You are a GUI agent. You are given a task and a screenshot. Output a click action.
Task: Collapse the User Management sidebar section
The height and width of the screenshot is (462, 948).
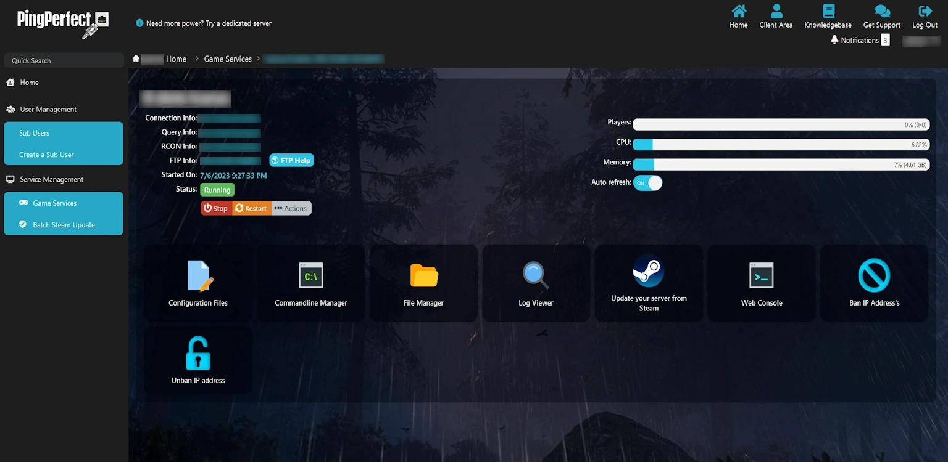tap(48, 109)
